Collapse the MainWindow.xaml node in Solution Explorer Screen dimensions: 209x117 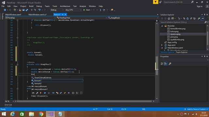point(162,48)
